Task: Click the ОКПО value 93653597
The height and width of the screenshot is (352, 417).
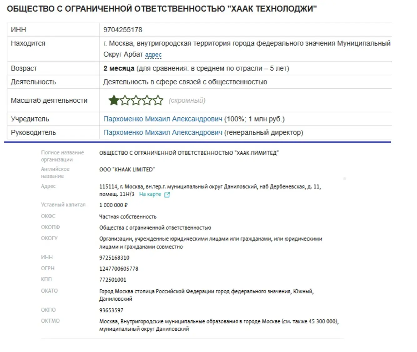Action: 111,310
